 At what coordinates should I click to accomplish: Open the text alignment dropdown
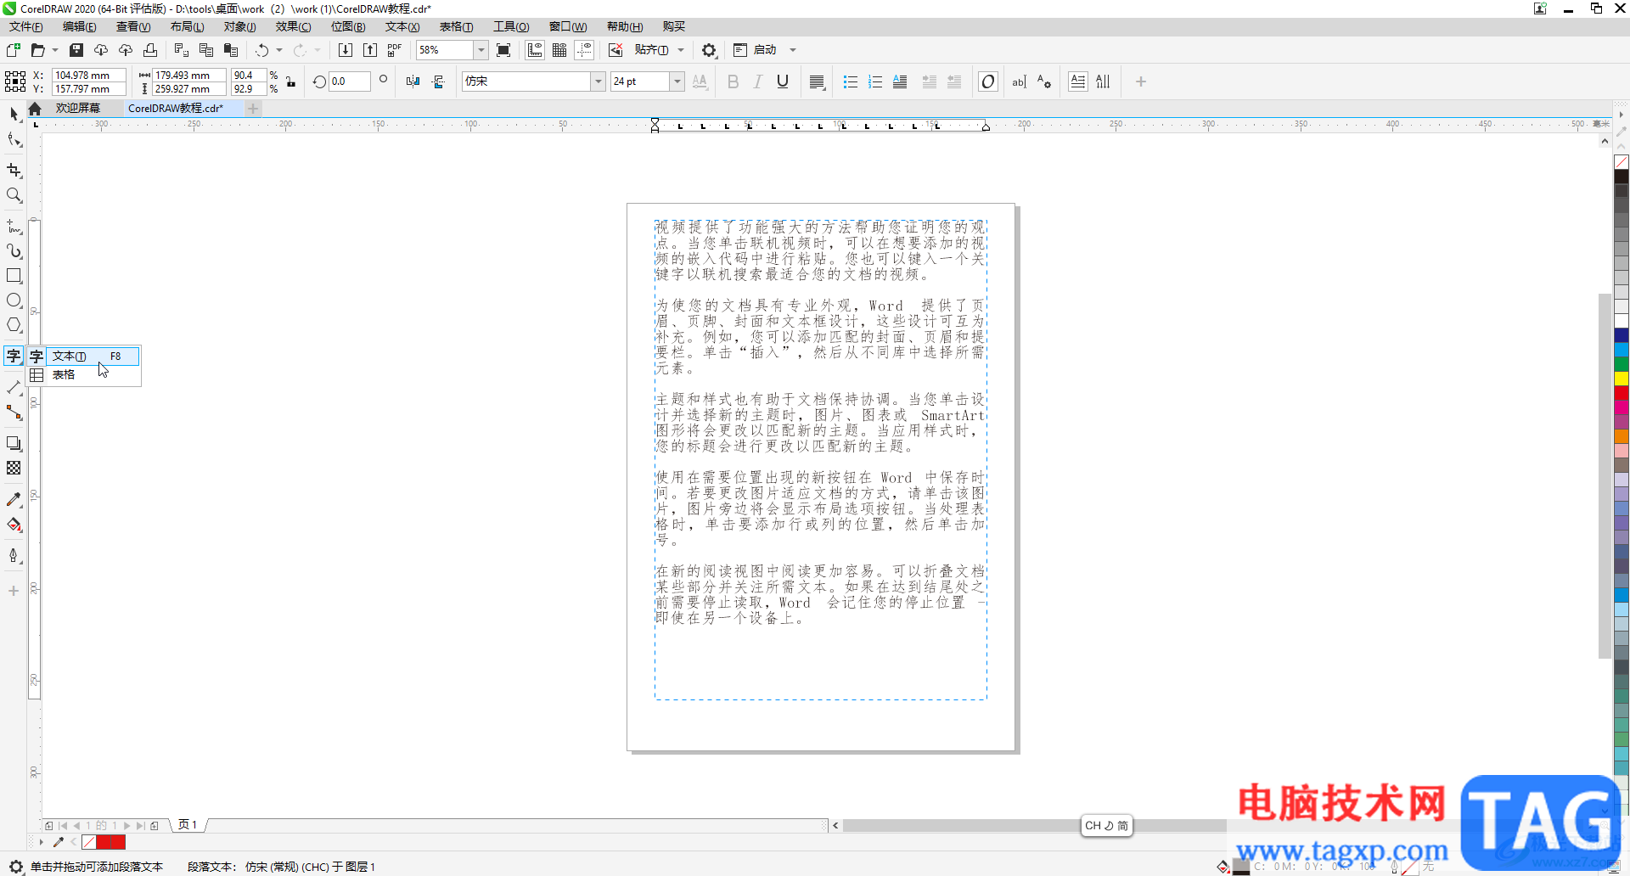(x=817, y=81)
